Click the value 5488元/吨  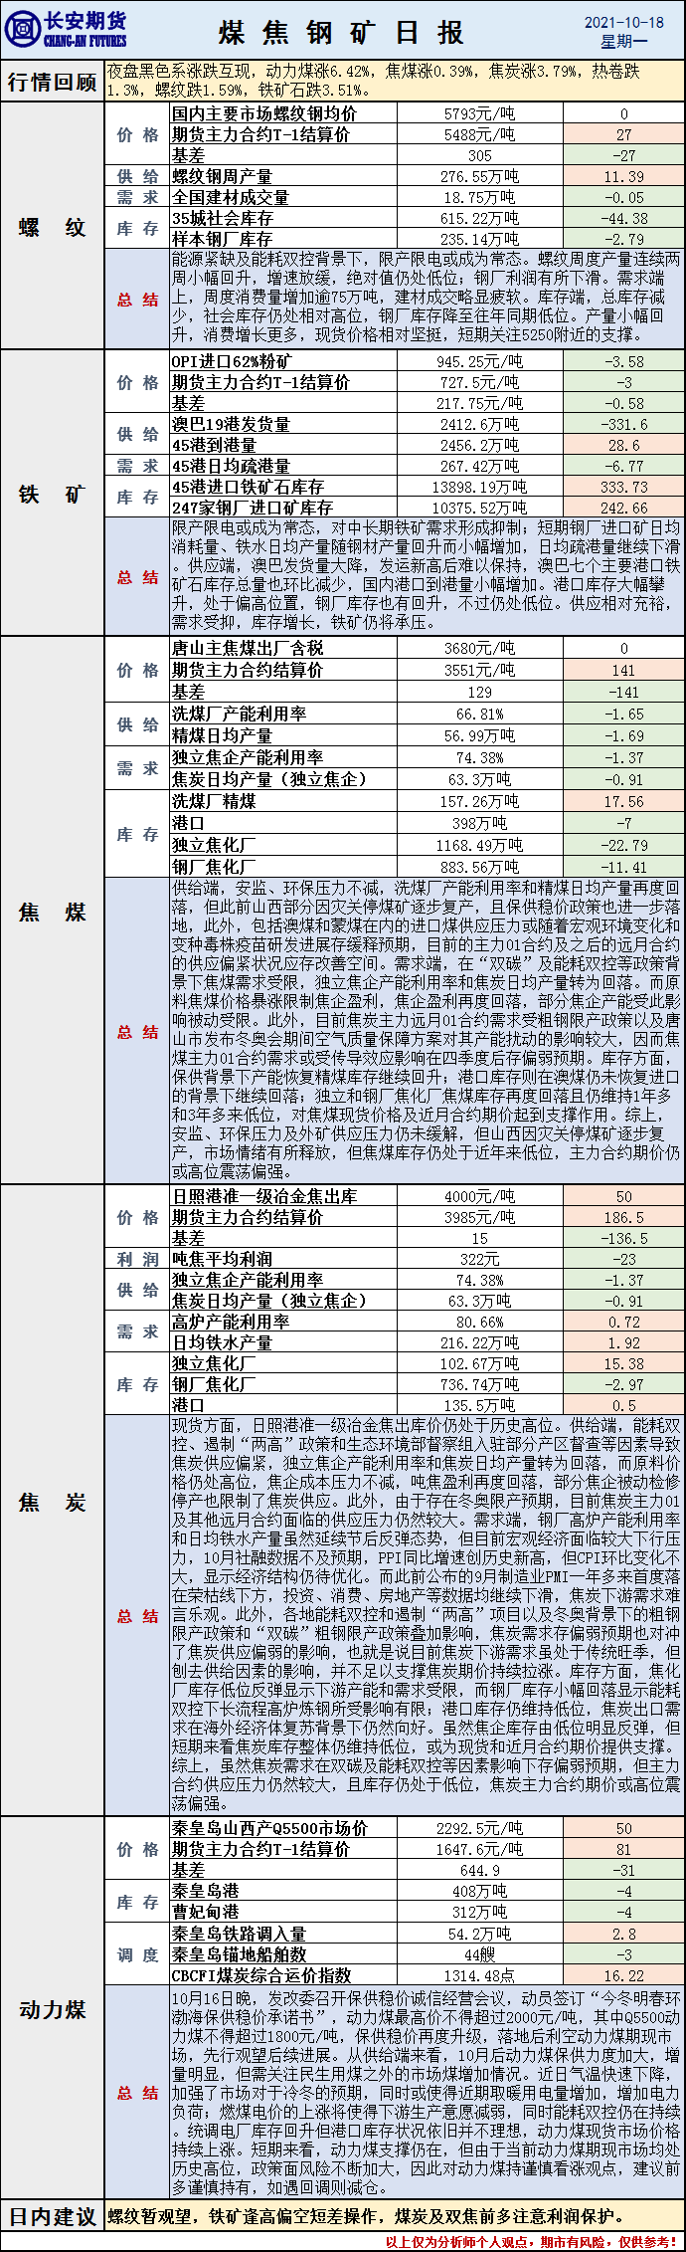click(479, 135)
